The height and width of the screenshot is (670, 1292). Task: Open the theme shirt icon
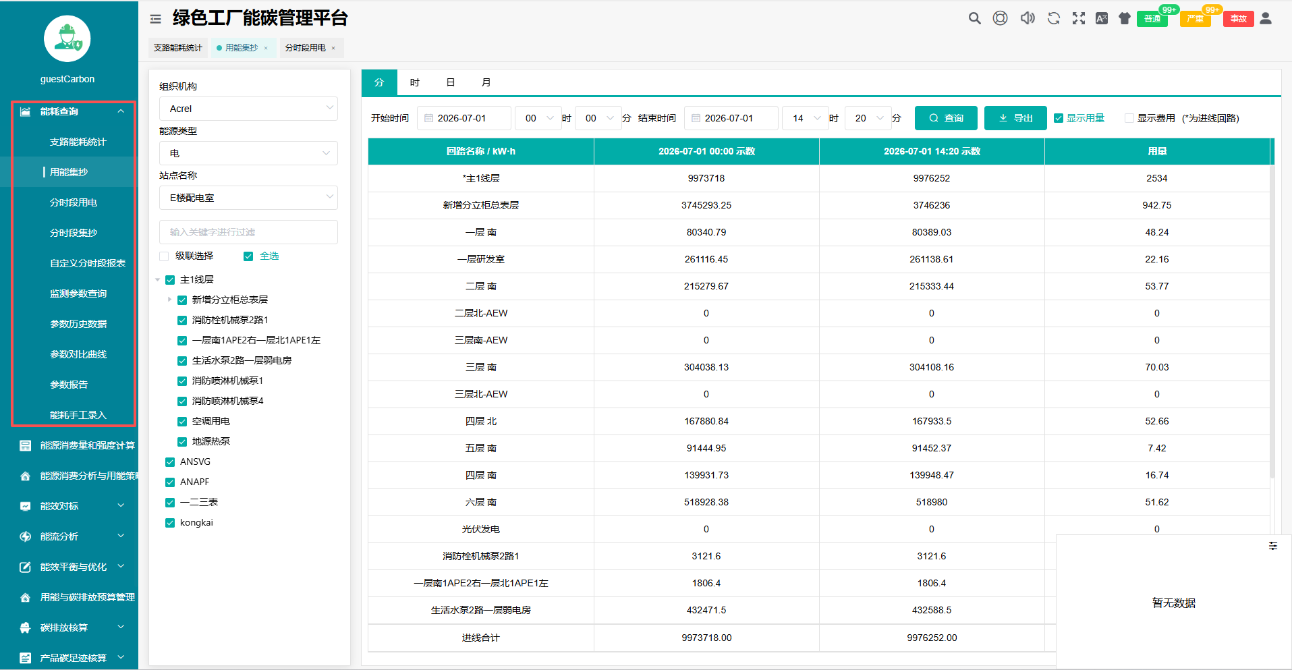[1124, 18]
